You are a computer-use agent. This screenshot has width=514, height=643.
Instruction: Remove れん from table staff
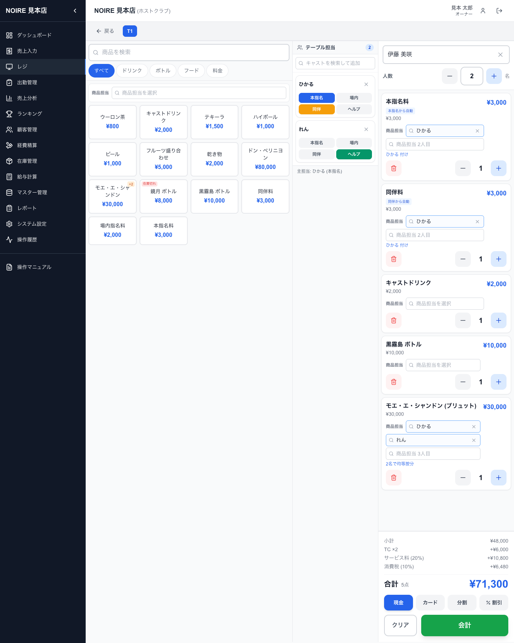click(366, 129)
